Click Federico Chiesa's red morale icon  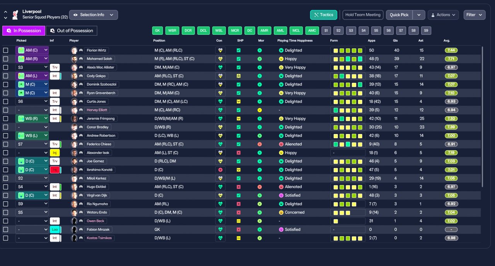click(x=259, y=144)
